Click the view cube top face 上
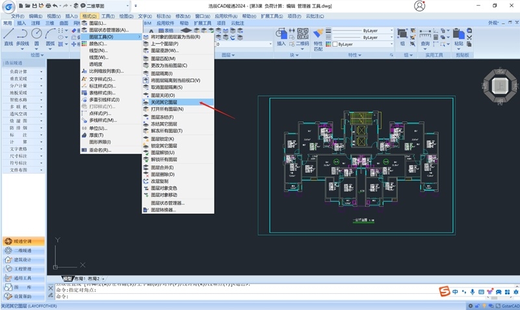This screenshot has height=310, width=520. (500, 86)
